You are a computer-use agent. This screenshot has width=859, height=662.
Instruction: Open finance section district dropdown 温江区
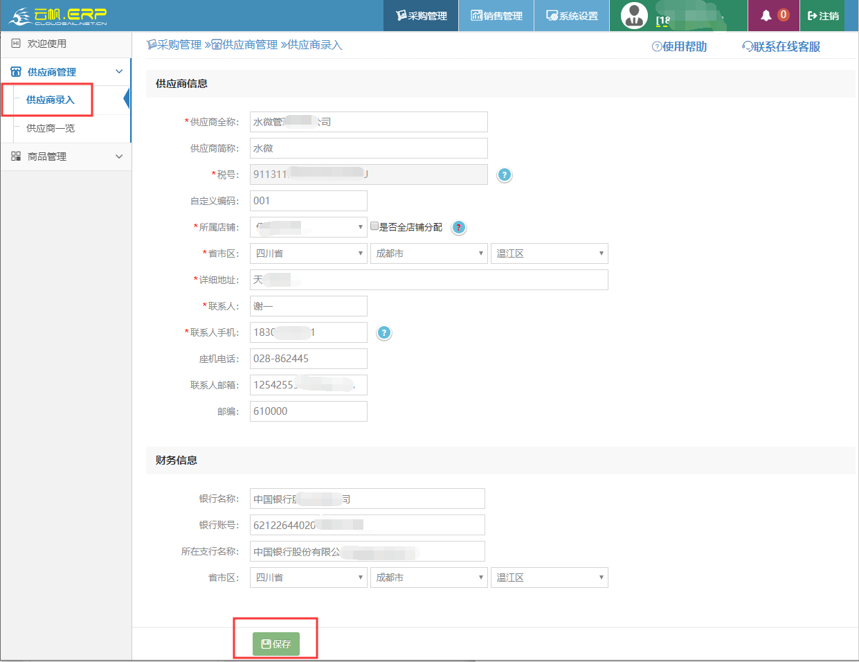coord(549,578)
